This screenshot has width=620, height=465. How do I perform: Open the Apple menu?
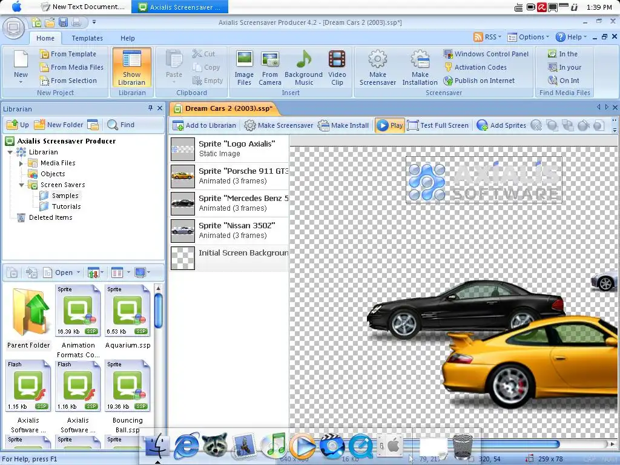point(16,7)
